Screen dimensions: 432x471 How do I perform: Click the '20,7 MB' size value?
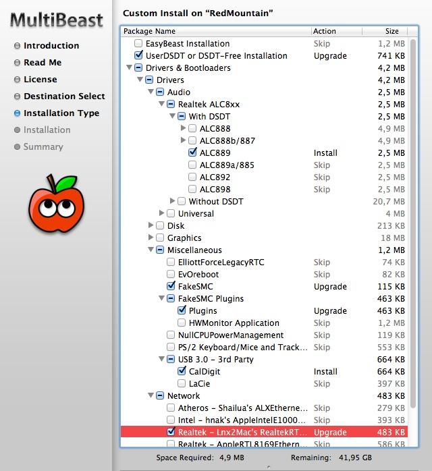coord(389,201)
